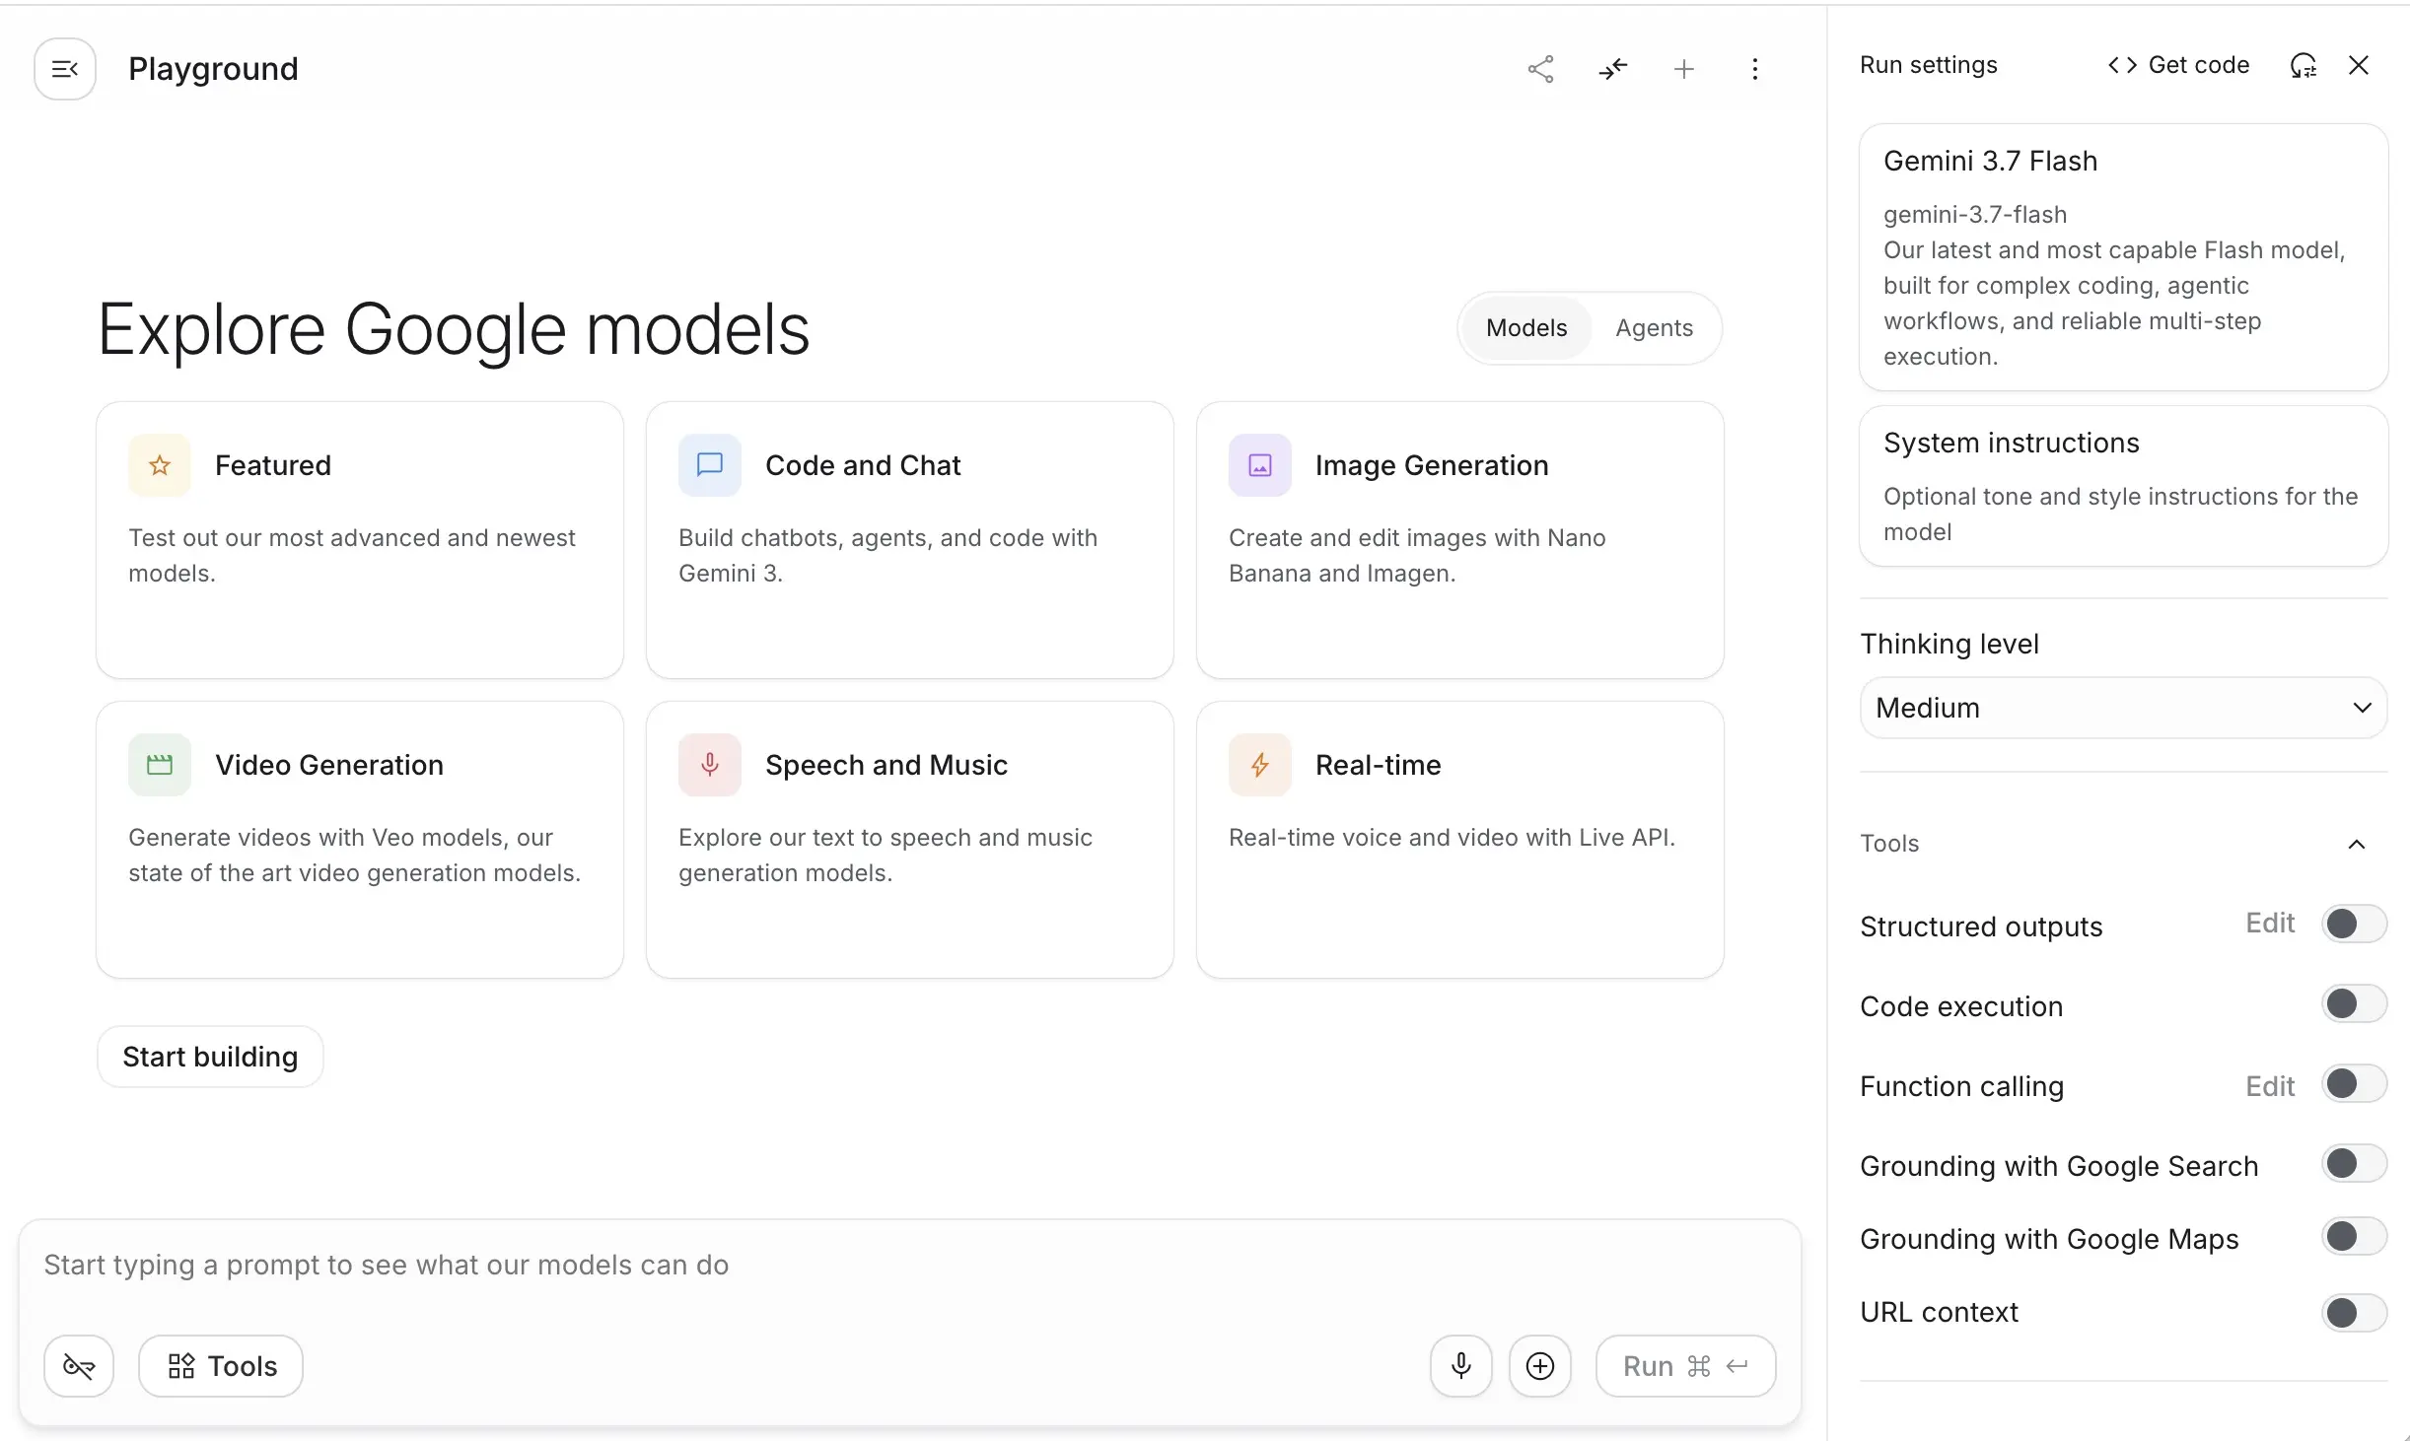The height and width of the screenshot is (1441, 2410).
Task: Click the microphone button in the prompt bar
Action: coord(1461,1366)
